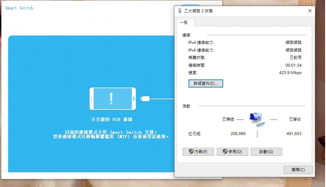Click the 已傳送 sent label
This screenshot has width=326, height=187.
pos(228,119)
